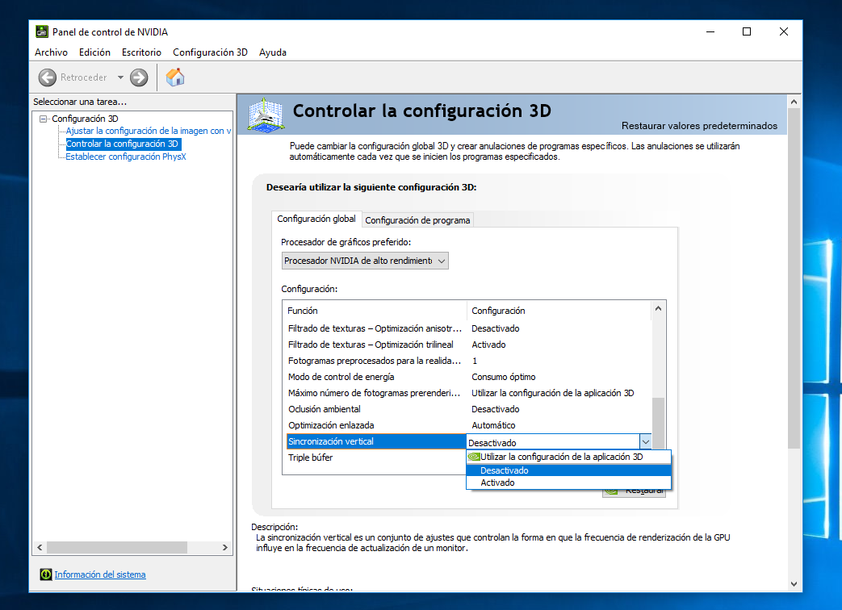The image size is (842, 610).
Task: Select 'Utilizar la configuración de la aplicación 3D' option
Action: 561,457
